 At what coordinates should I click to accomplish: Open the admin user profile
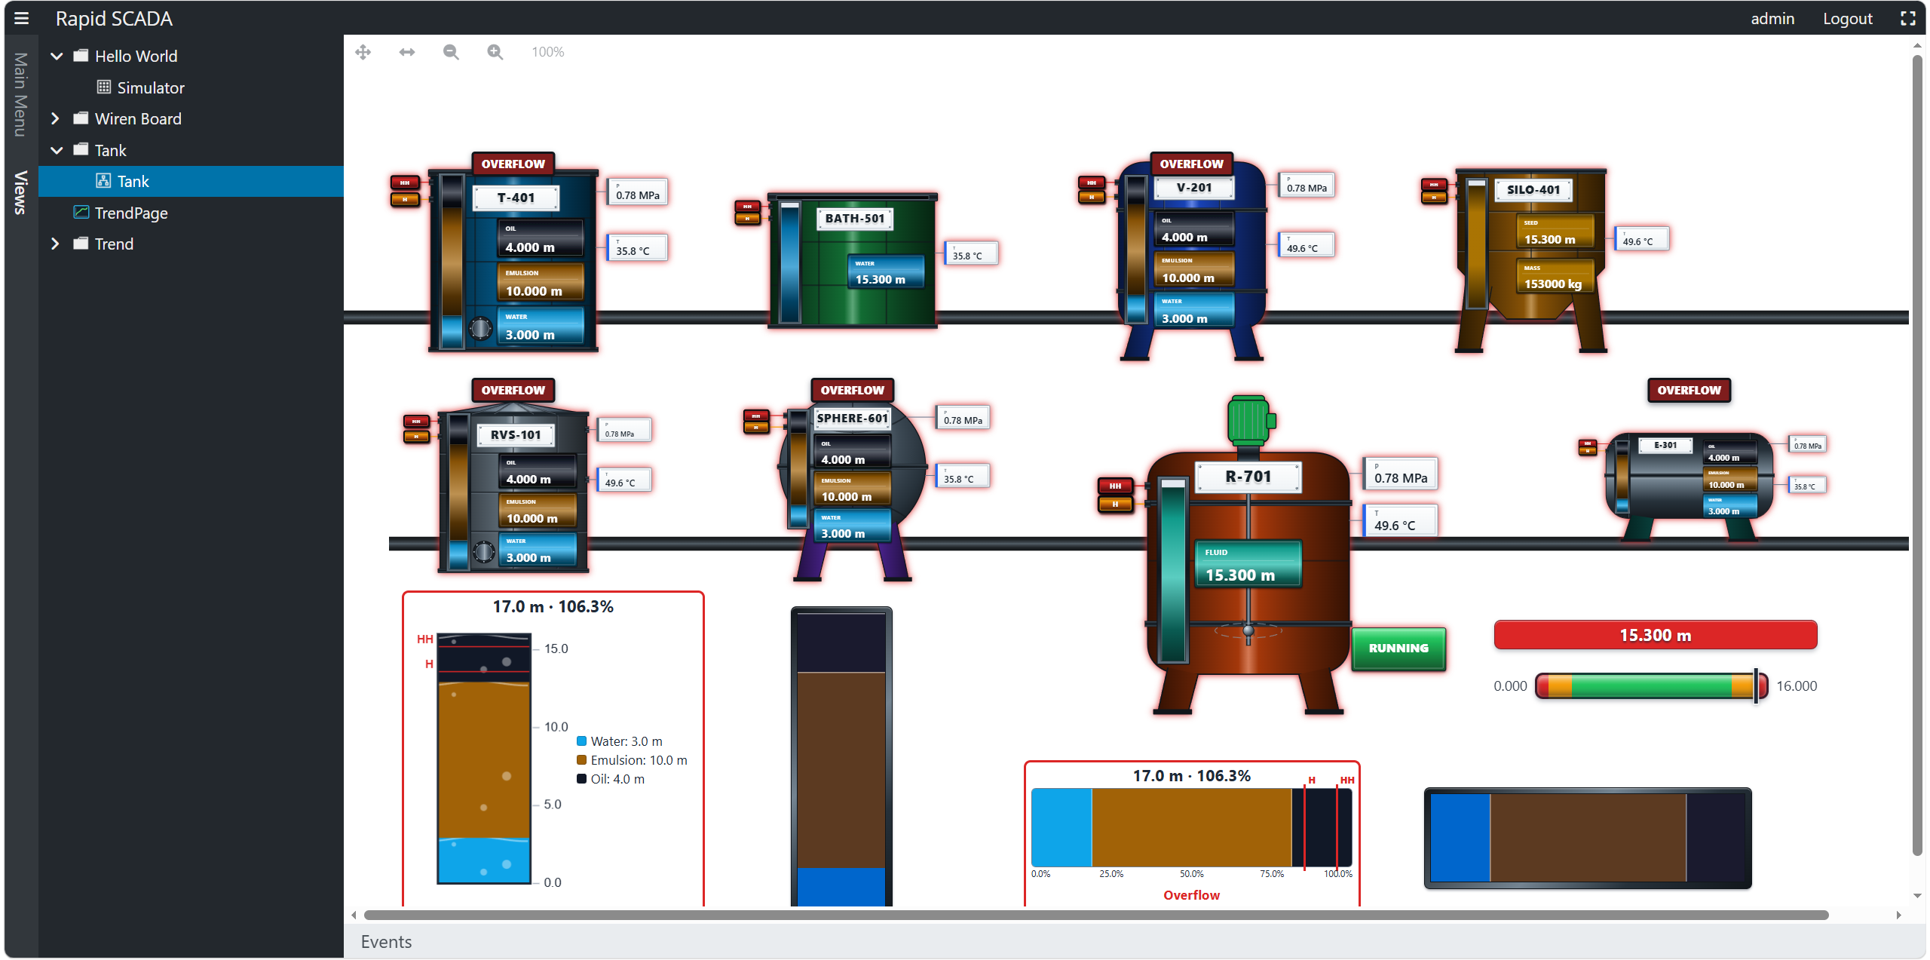tap(1772, 18)
